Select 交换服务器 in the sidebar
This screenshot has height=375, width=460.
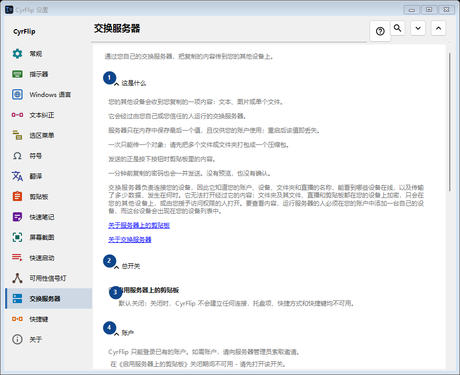[x=49, y=298]
